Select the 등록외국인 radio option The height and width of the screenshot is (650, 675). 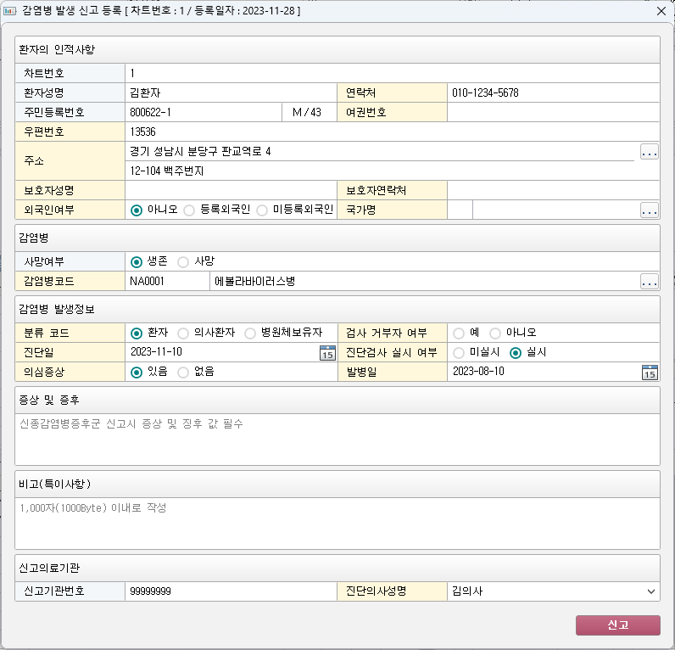(189, 210)
